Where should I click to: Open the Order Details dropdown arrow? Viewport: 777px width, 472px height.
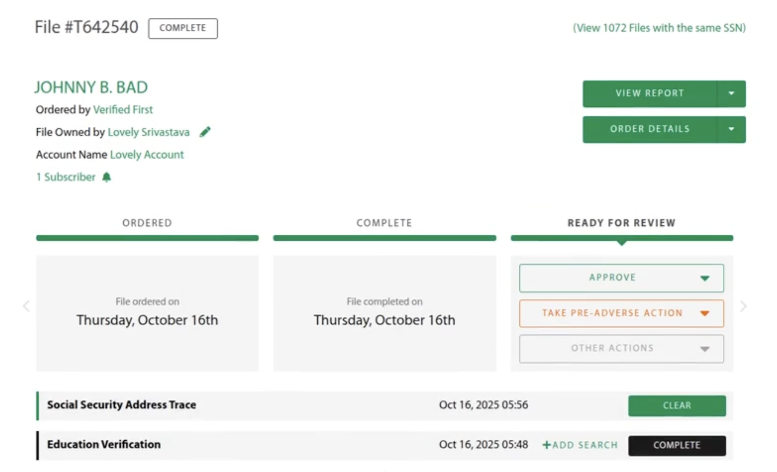pyautogui.click(x=731, y=129)
